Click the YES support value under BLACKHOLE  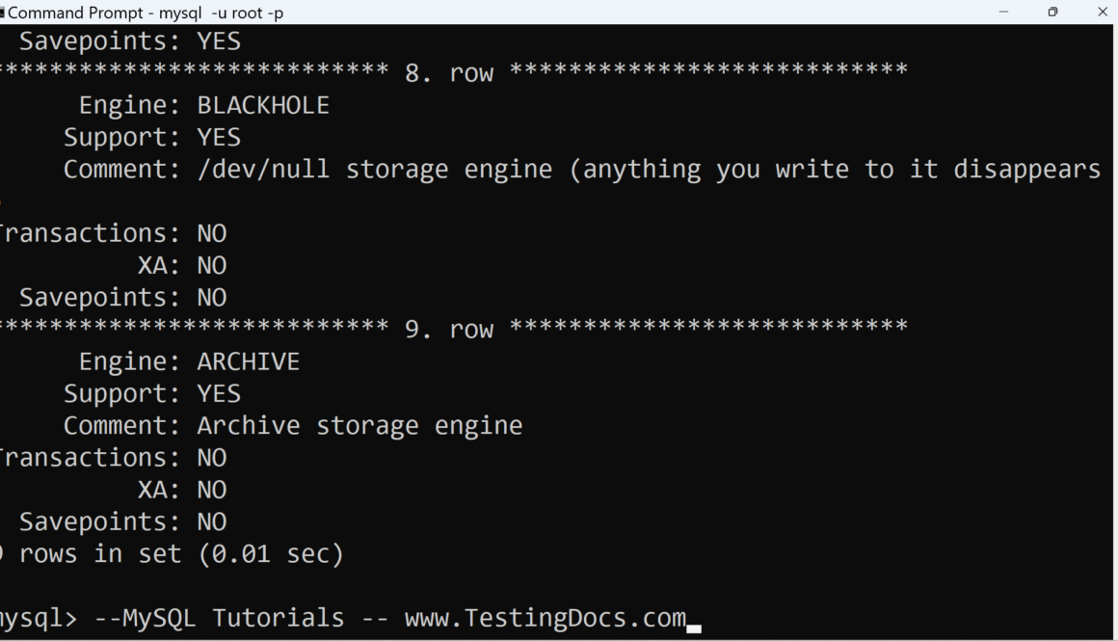(219, 137)
